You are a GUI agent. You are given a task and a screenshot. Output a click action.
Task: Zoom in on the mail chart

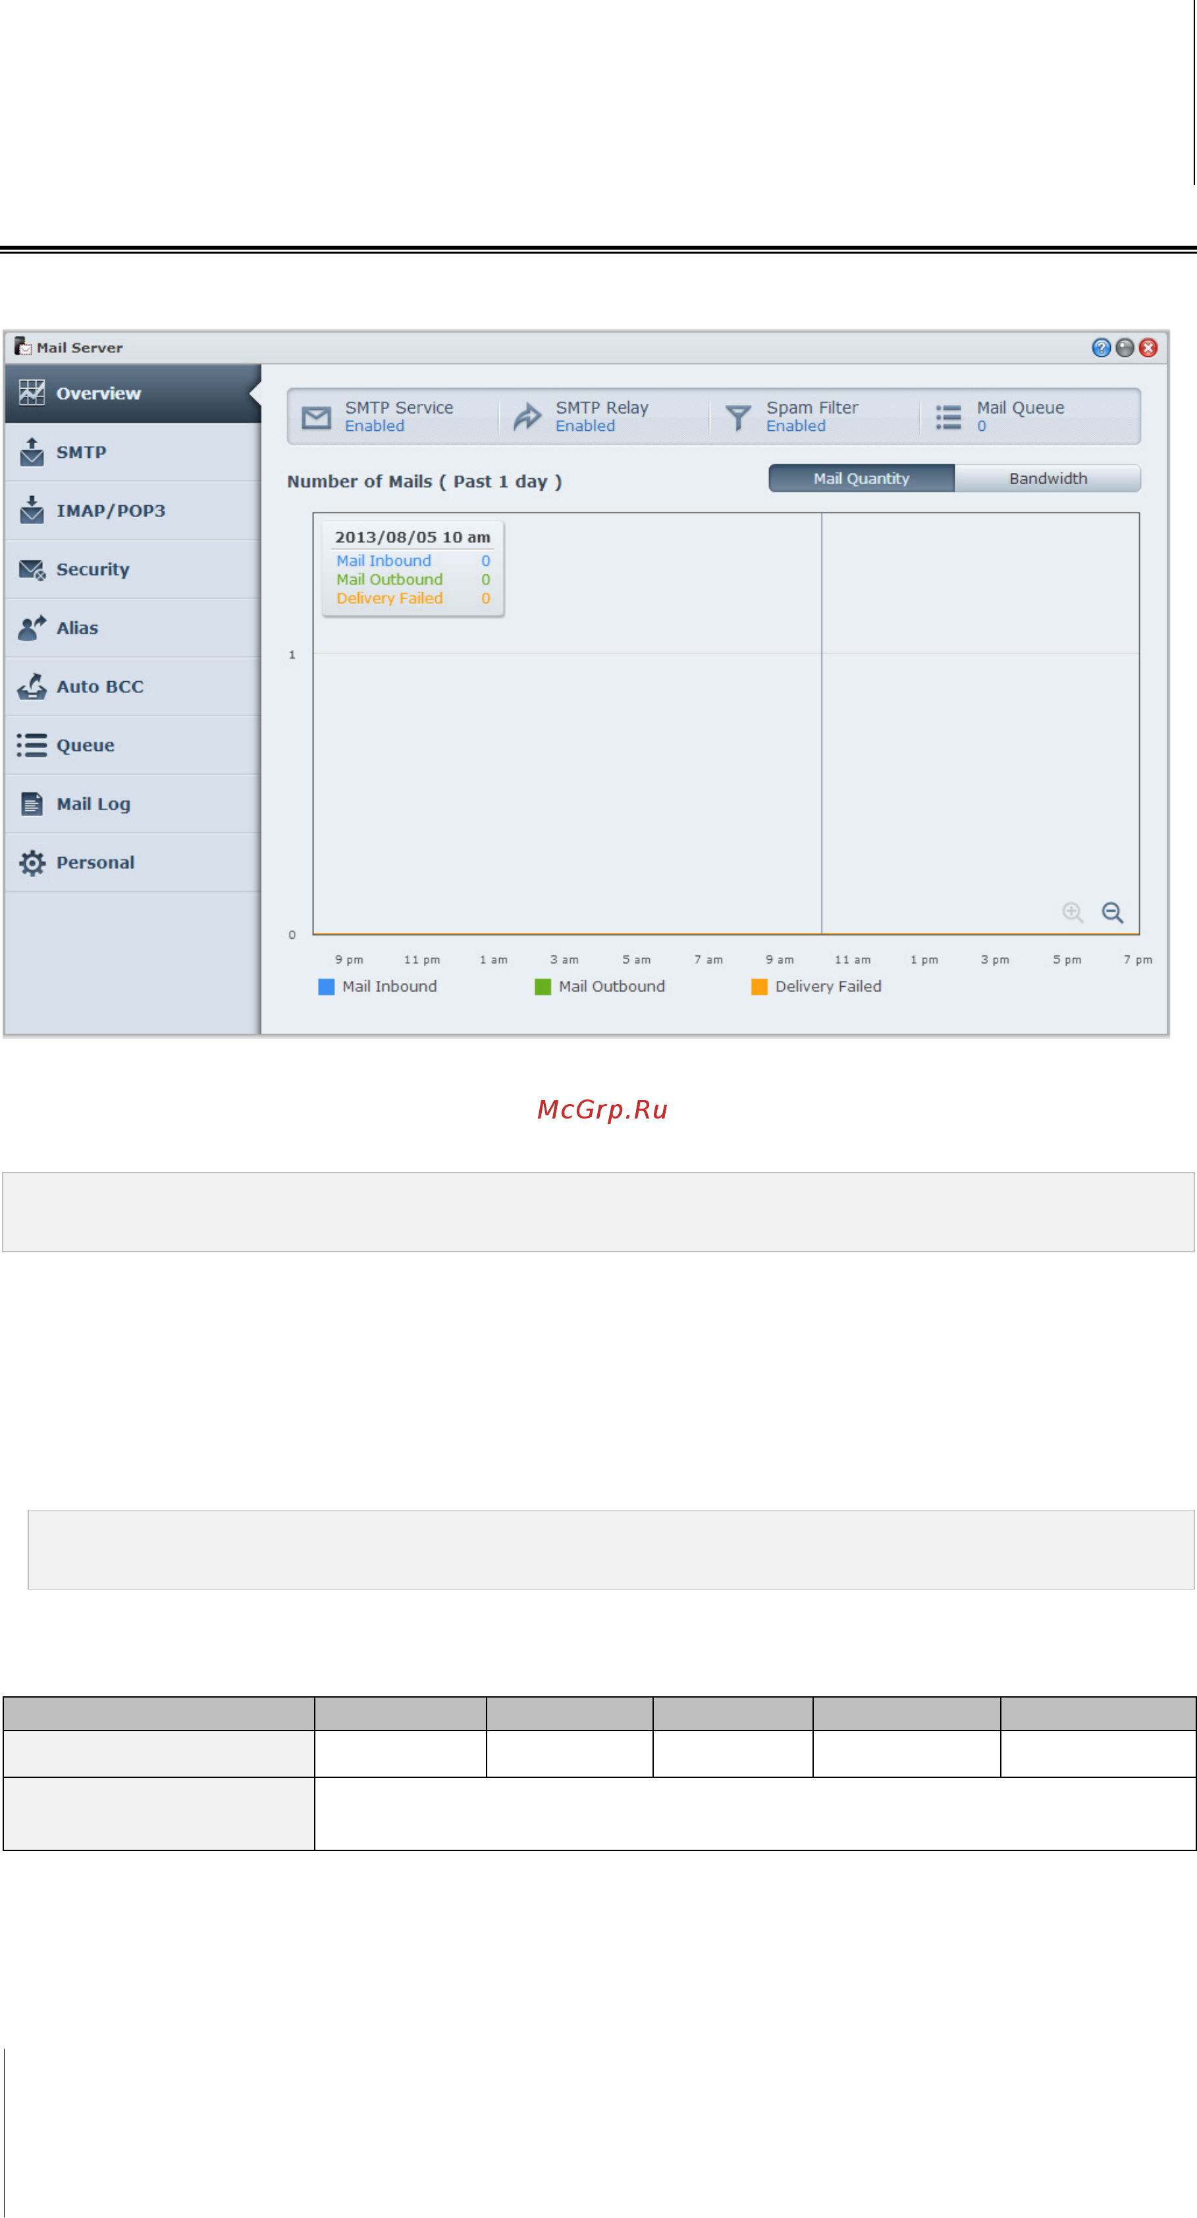(x=1072, y=912)
